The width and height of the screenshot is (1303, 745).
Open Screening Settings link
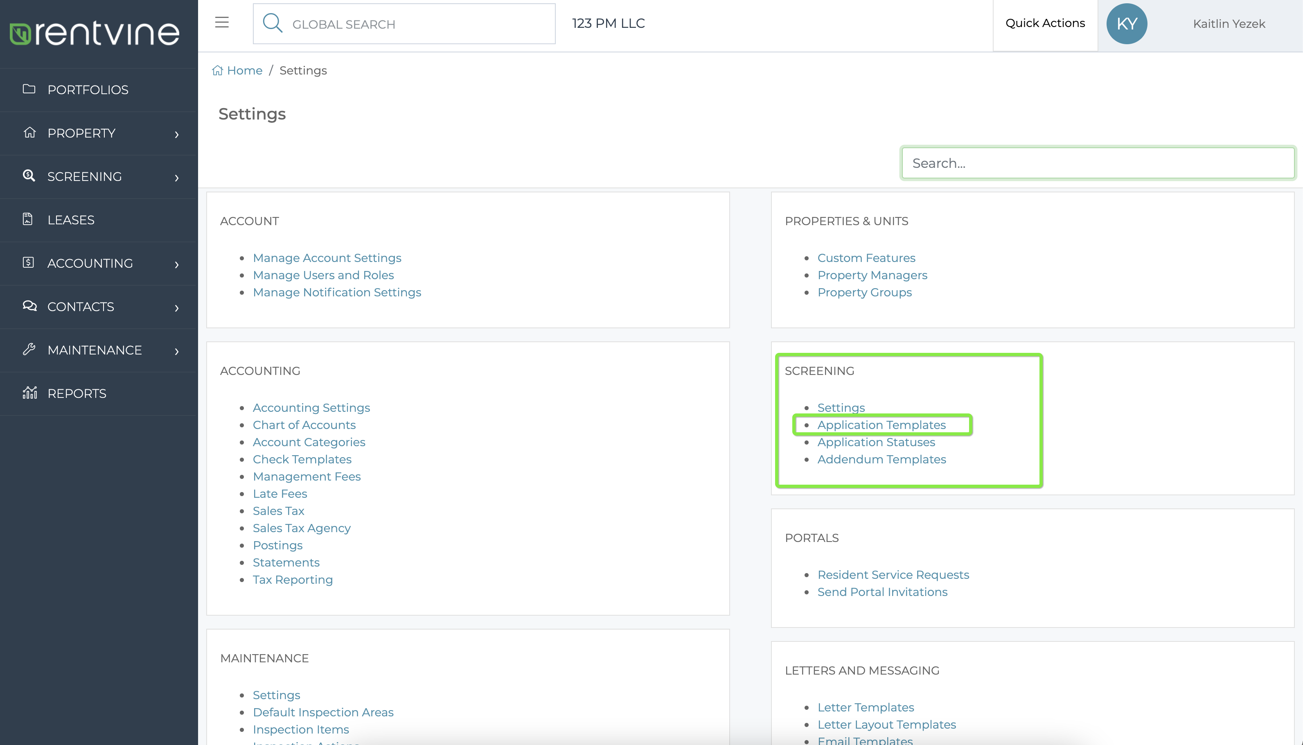841,408
